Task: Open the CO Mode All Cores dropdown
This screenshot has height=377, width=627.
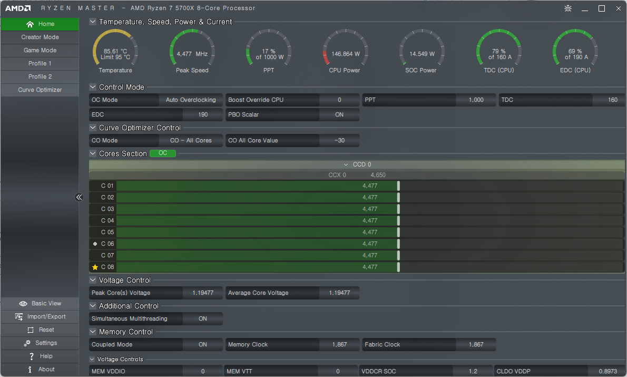Action: [191, 140]
